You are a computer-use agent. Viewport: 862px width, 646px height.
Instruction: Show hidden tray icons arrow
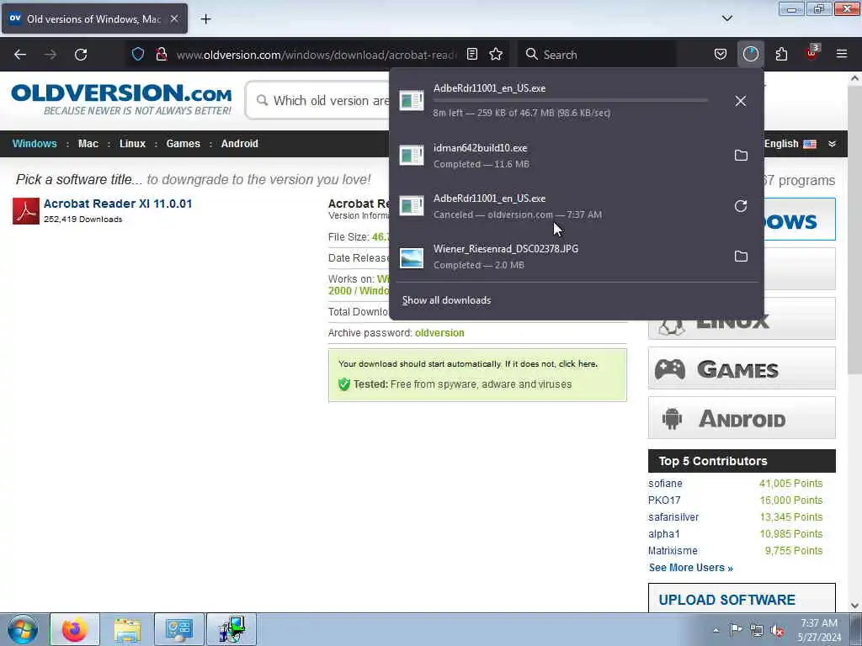pyautogui.click(x=716, y=630)
